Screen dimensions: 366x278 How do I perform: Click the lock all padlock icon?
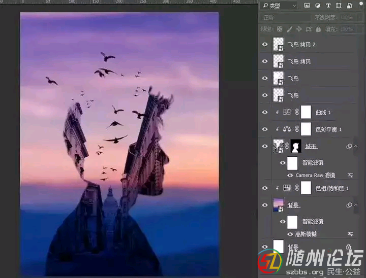[319, 29]
